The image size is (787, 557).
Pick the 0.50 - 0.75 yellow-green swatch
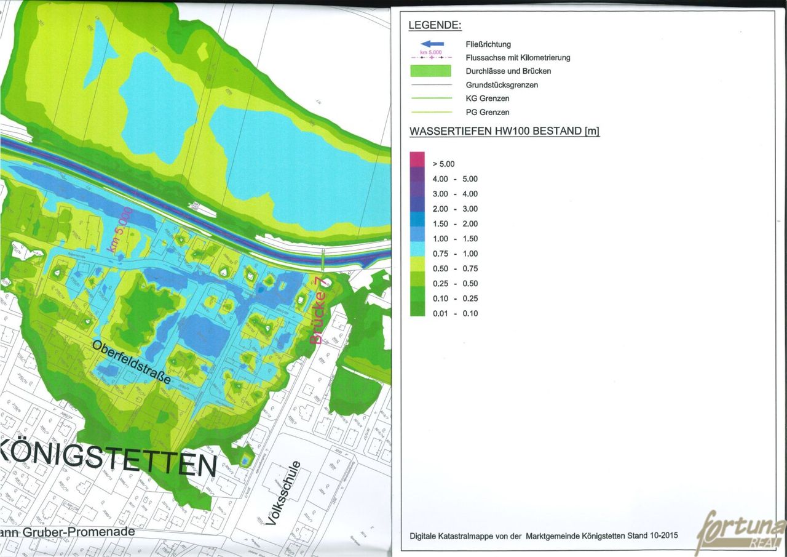[417, 266]
